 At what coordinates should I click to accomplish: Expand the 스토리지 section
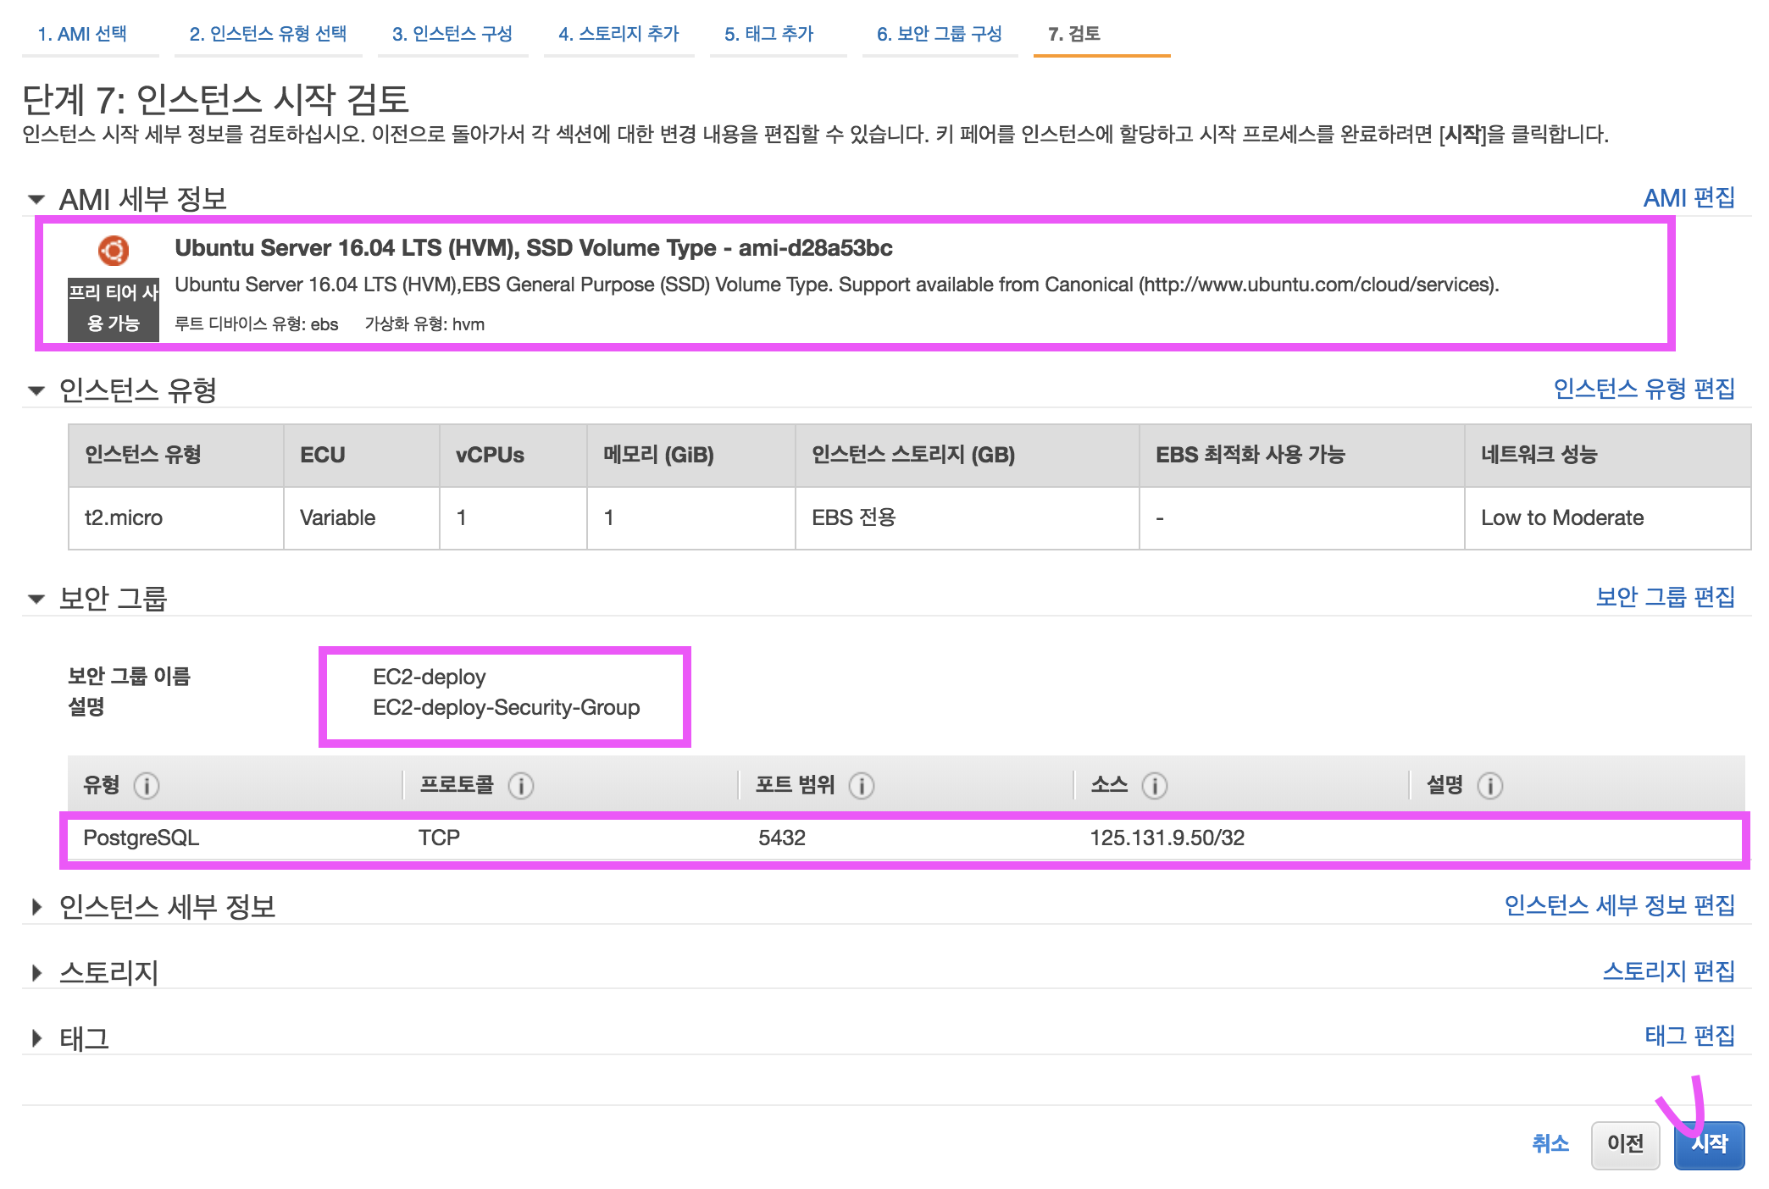point(36,972)
